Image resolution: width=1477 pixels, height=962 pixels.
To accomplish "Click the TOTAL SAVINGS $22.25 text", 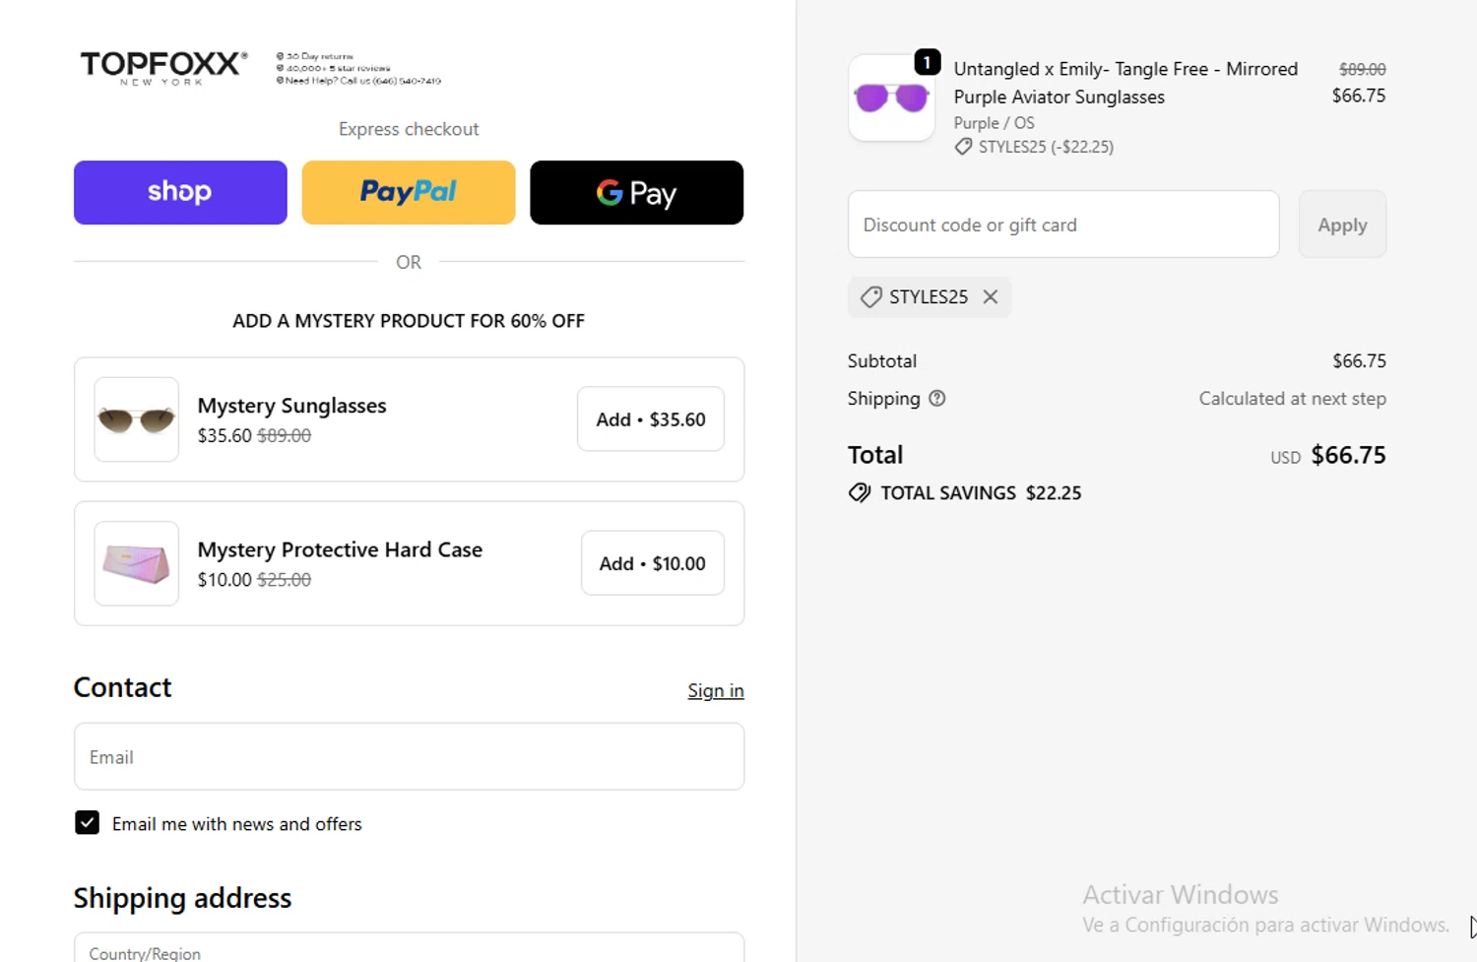I will (981, 492).
